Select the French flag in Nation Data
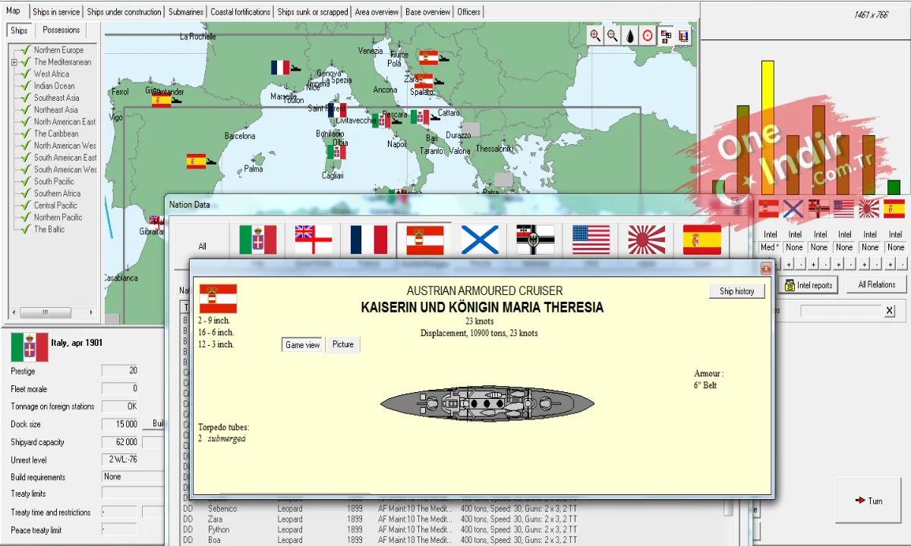The image size is (911, 546). click(369, 240)
